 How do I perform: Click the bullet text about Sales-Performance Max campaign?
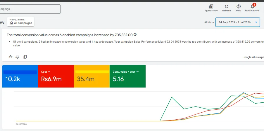(x=138, y=43)
